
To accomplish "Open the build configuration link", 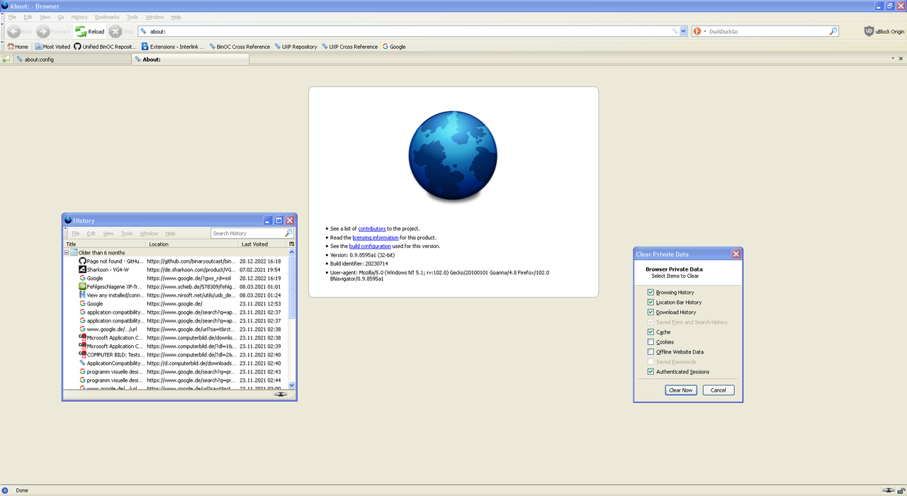I will 370,246.
